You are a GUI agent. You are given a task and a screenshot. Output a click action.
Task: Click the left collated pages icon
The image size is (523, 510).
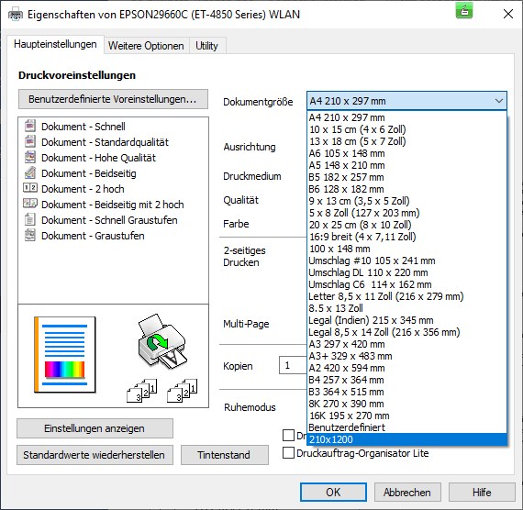141,391
